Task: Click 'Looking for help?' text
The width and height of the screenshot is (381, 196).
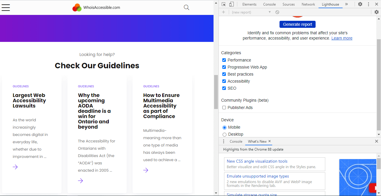Action: pos(97,54)
